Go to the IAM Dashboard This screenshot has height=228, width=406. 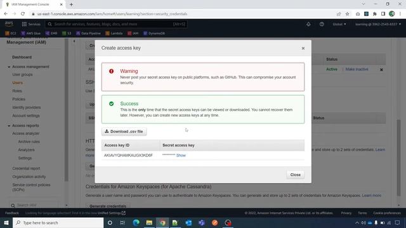22,57
